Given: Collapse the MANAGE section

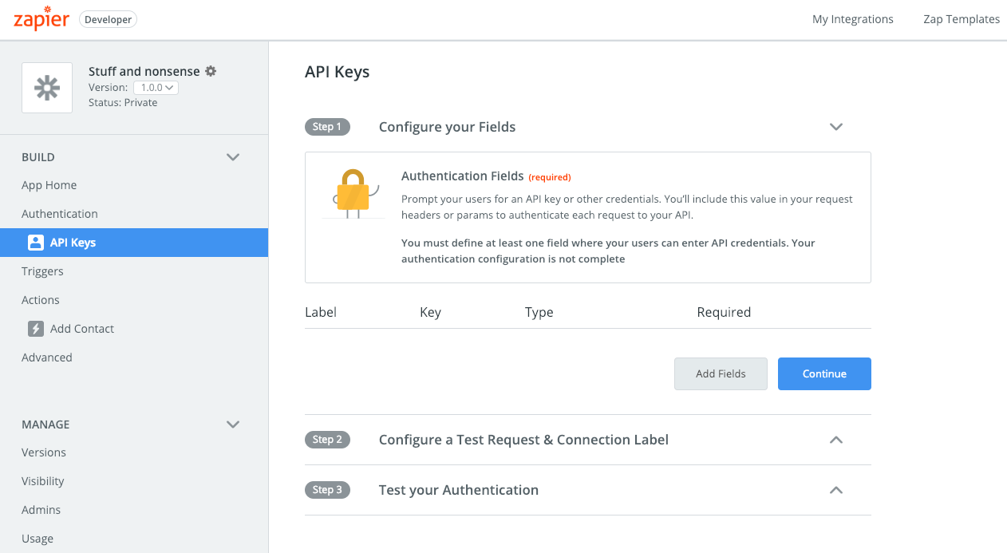Looking at the screenshot, I should 232,425.
